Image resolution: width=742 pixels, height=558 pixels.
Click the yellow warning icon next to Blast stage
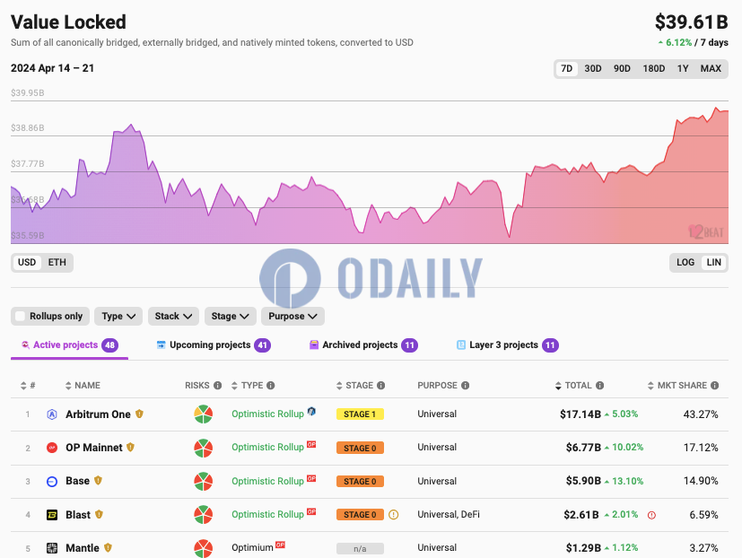(393, 514)
